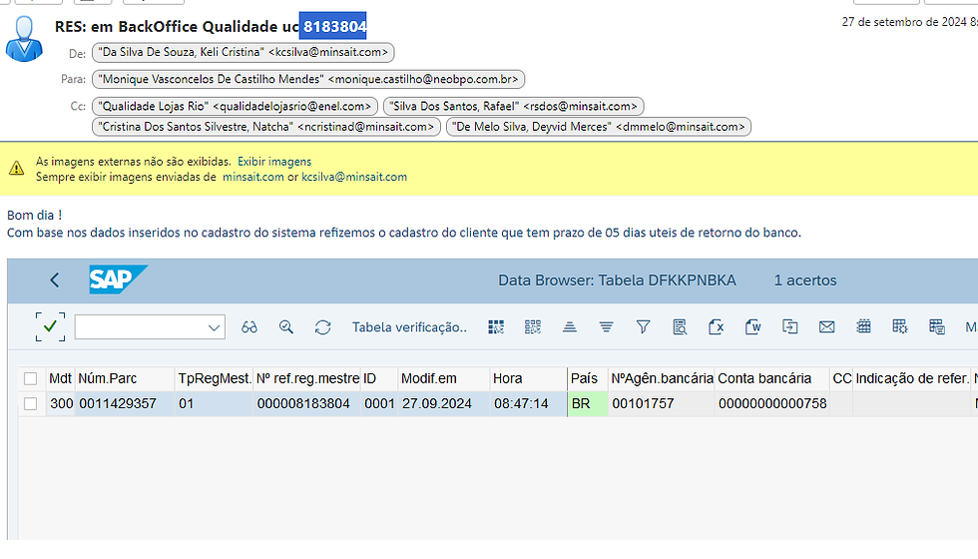Click the green checkmark enter icon
Viewport: 978px width, 559px height.
[51, 327]
